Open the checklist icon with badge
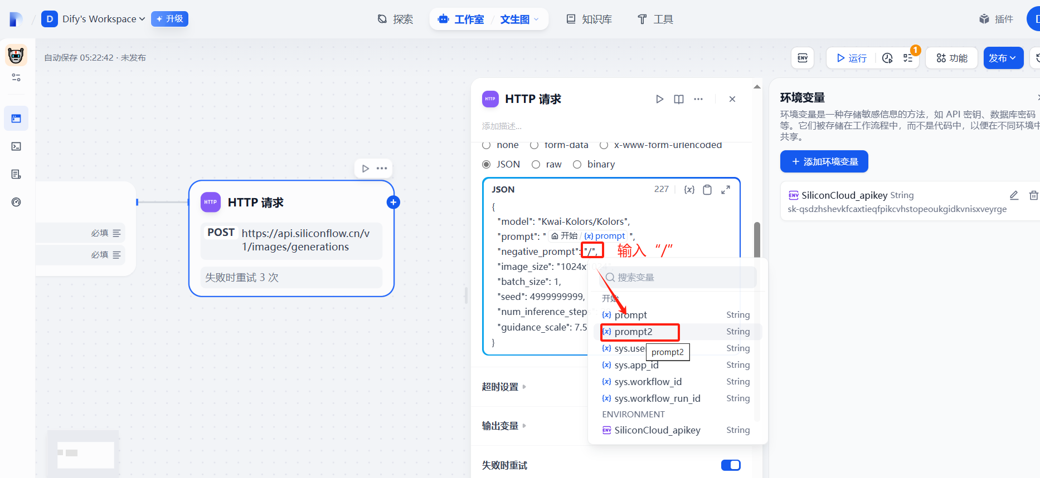The height and width of the screenshot is (478, 1040). pos(908,58)
